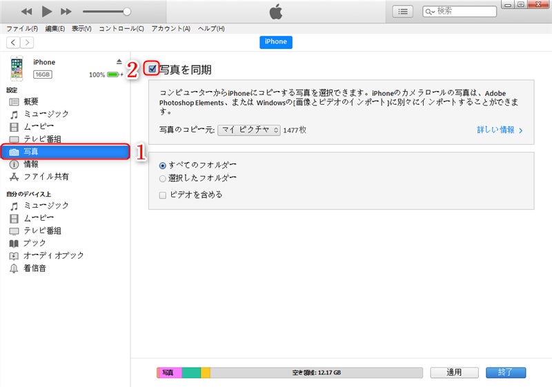Click the camera icon beside 写真
This screenshot has height=387, width=552.
[14, 152]
